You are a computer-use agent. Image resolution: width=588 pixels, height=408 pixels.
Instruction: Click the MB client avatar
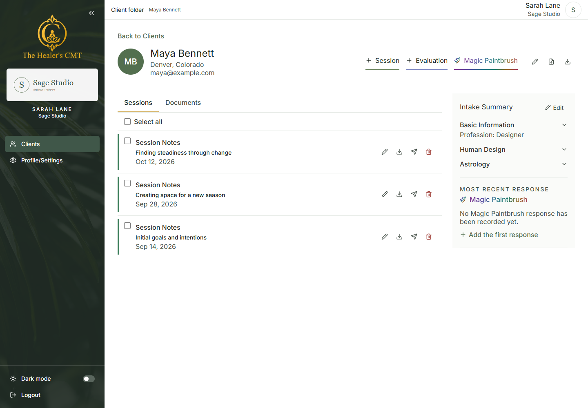click(131, 62)
